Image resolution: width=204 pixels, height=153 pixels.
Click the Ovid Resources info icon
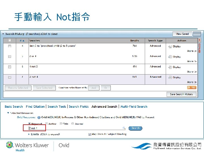point(39,118)
